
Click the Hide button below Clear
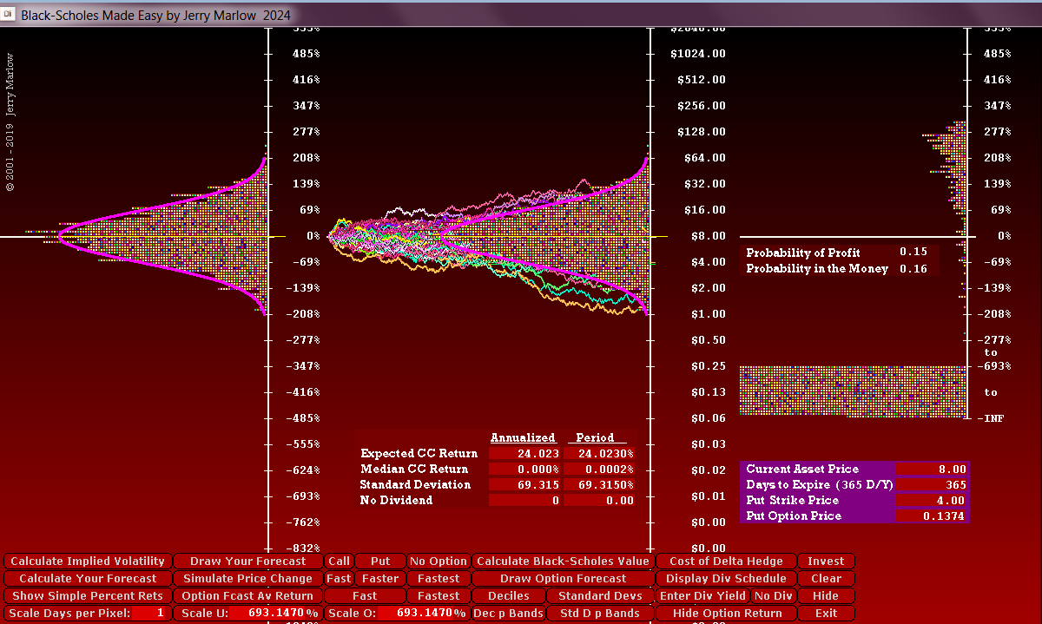(826, 596)
